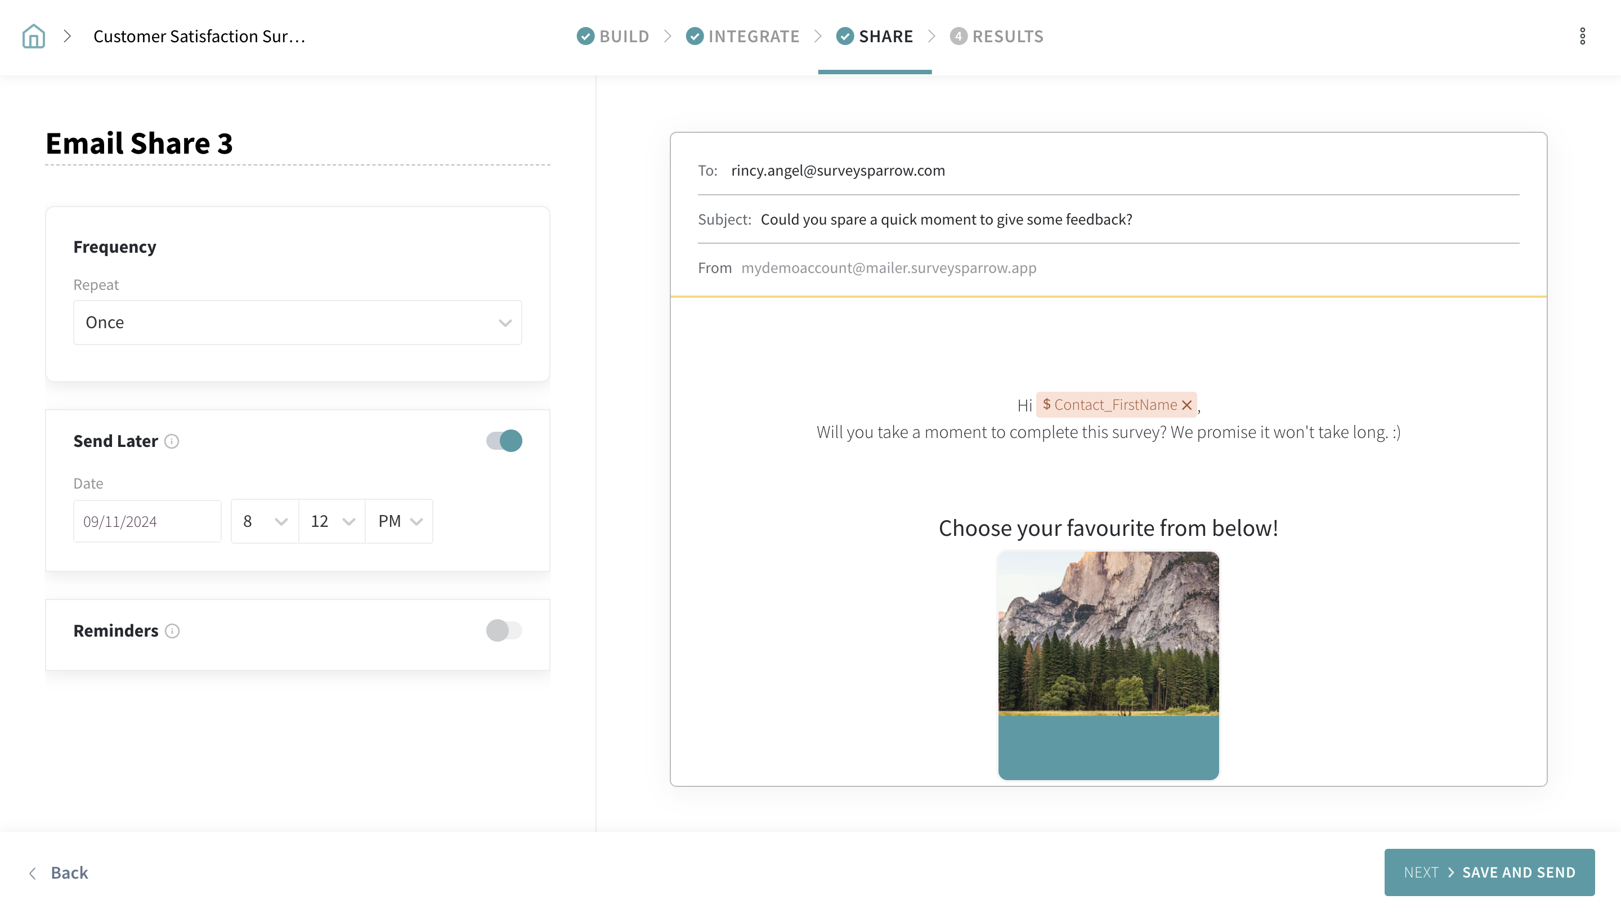Open the minutes dropdown showing 12

pyautogui.click(x=332, y=521)
